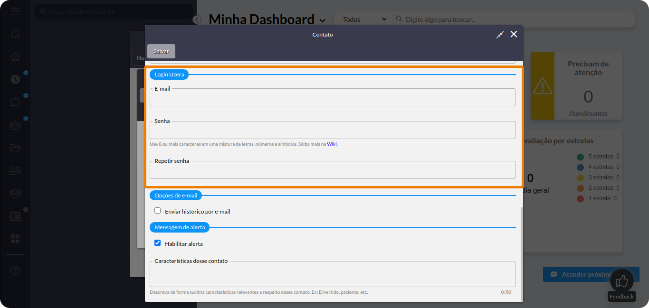Open the folder icon in sidebar
Viewport: 649px width, 308px height.
[x=15, y=148]
